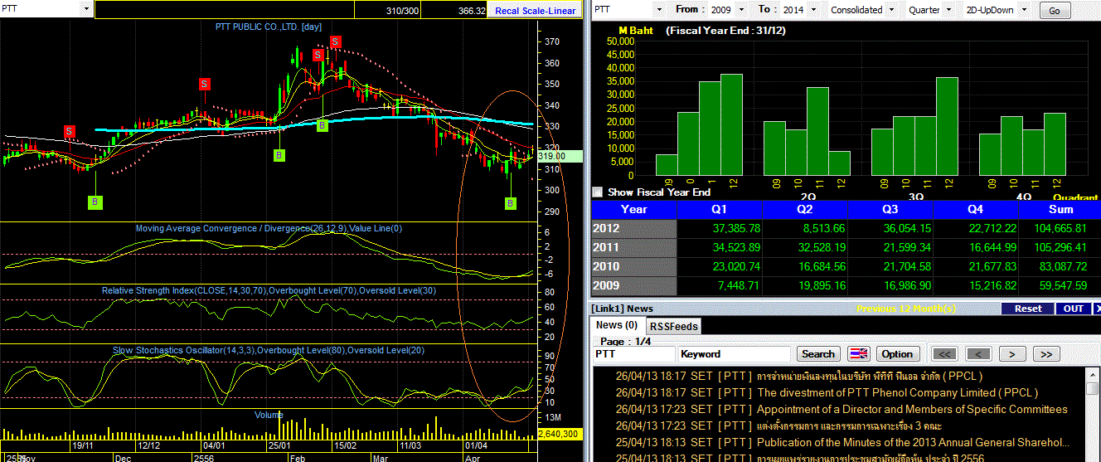Viewport: 1101px width, 462px height.
Task: Open the chart symbol PTT dropdown at top left
Action: (86, 9)
